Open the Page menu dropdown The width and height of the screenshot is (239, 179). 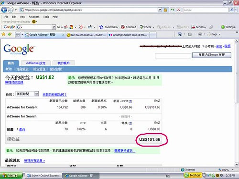pos(214,34)
